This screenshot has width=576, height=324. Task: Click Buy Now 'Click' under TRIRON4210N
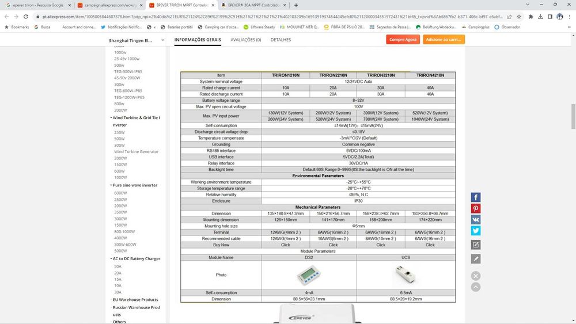[430, 245]
